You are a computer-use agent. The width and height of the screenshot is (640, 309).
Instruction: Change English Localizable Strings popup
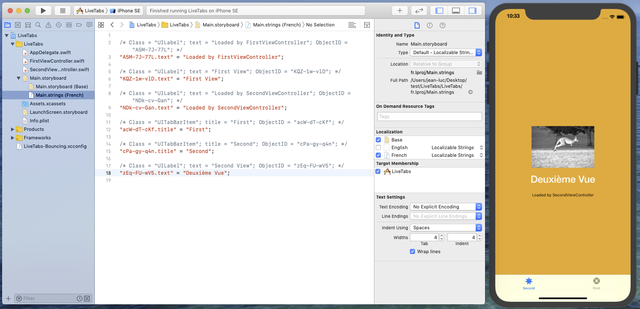[457, 147]
